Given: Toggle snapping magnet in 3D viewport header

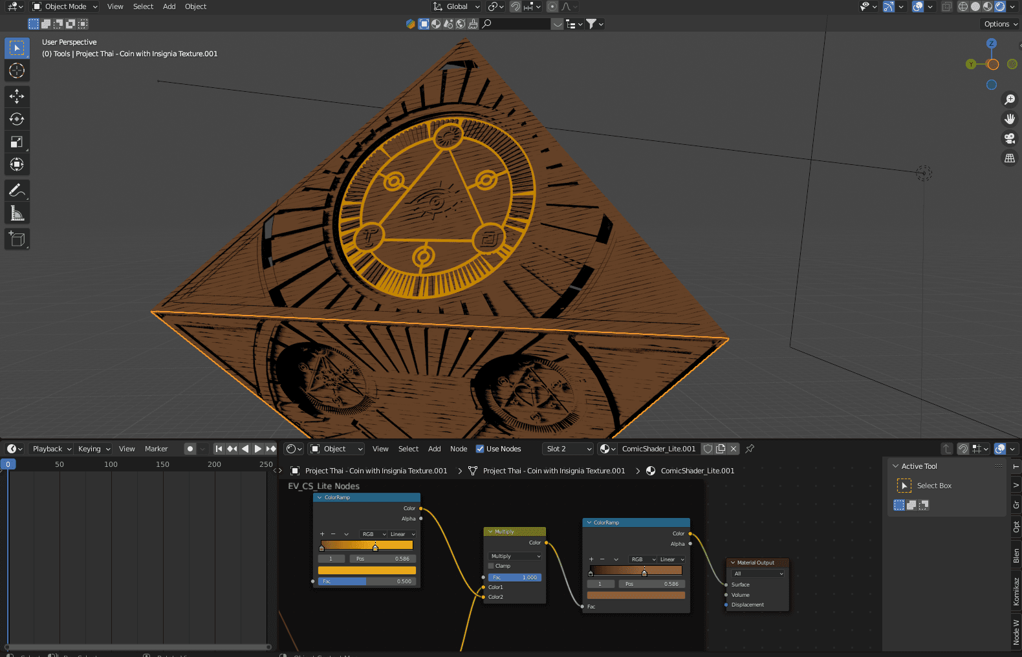Looking at the screenshot, I should coord(516,6).
